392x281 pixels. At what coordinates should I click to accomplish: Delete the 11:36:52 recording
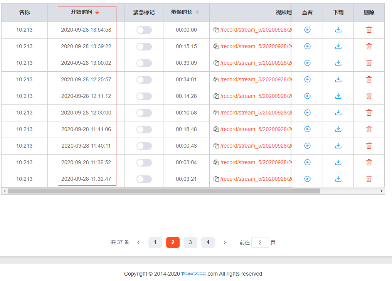[369, 162]
